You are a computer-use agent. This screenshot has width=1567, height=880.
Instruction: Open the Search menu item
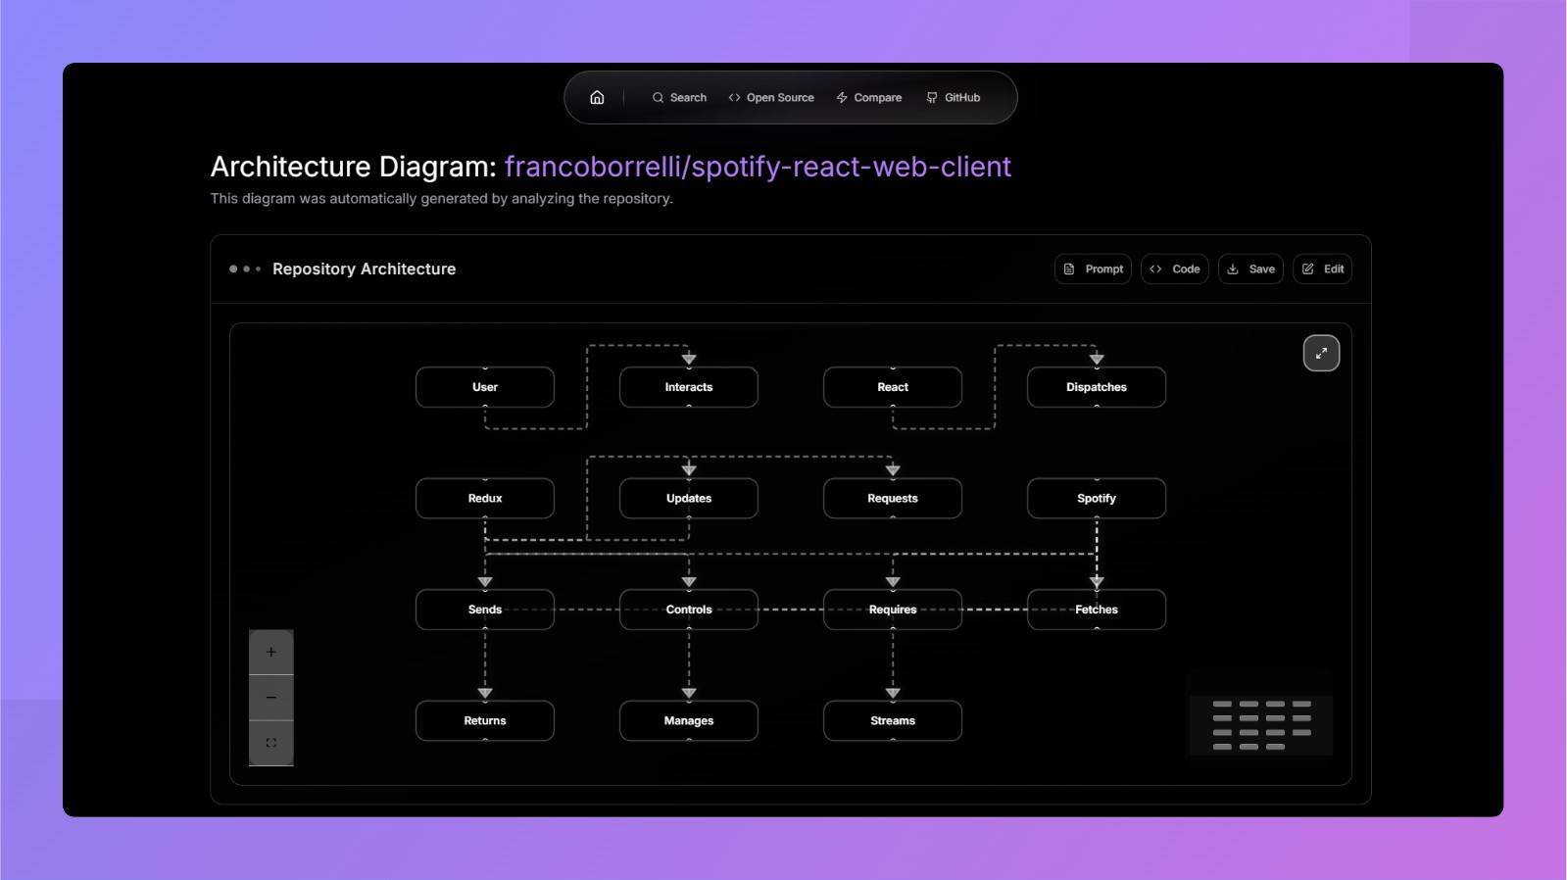click(x=679, y=98)
